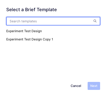The image size is (107, 96).
Task: Focus the Search templates input field
Action: (x=53, y=21)
